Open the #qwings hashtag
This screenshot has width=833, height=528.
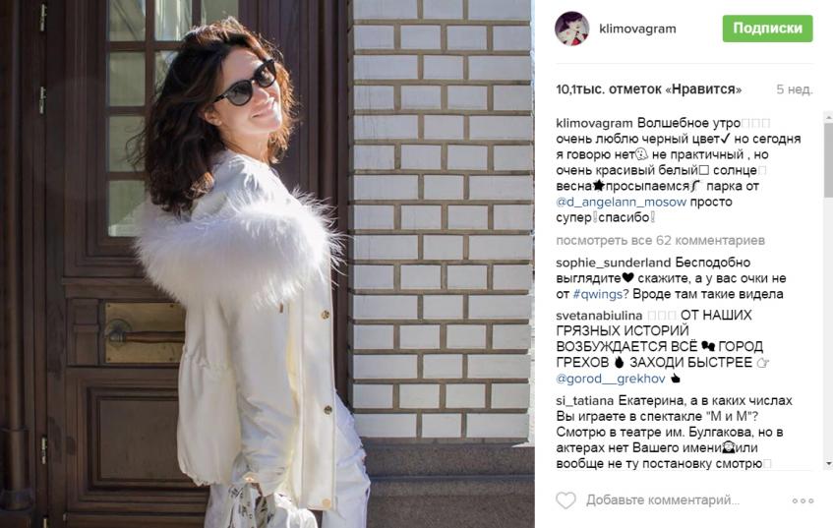tap(597, 294)
